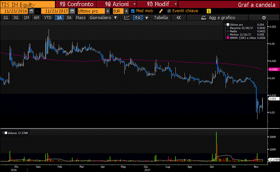Click the Tabella button
The image size is (280, 172).
(x=161, y=18)
